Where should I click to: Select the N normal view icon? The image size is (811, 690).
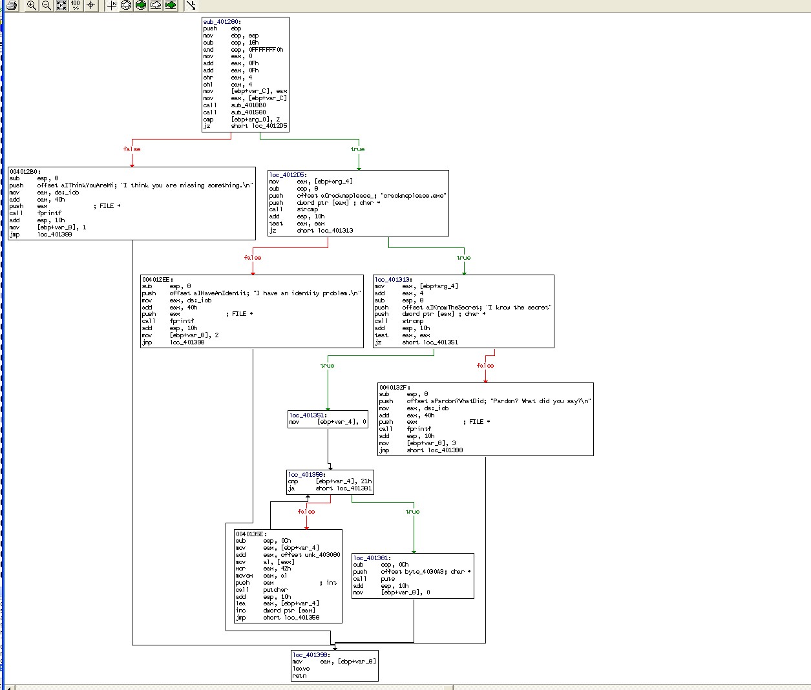click(x=112, y=5)
